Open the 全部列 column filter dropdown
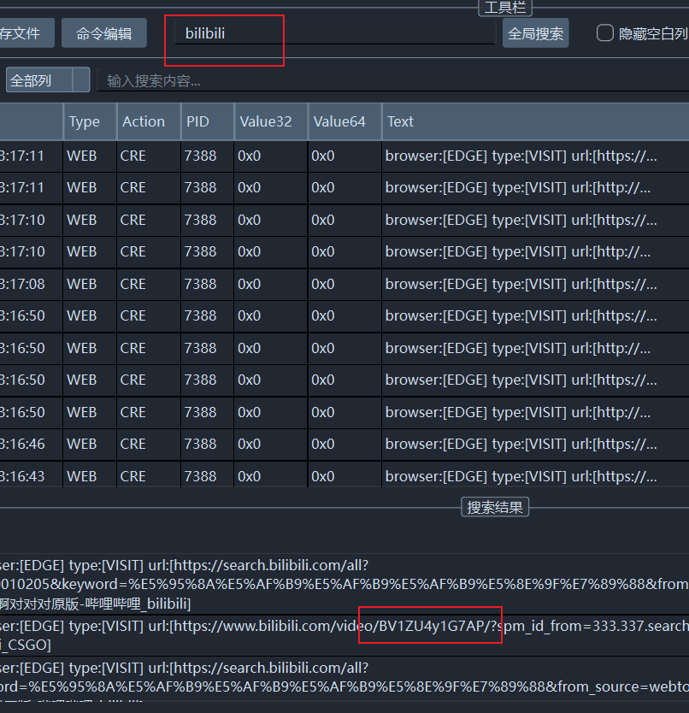The height and width of the screenshot is (713, 689). [48, 80]
